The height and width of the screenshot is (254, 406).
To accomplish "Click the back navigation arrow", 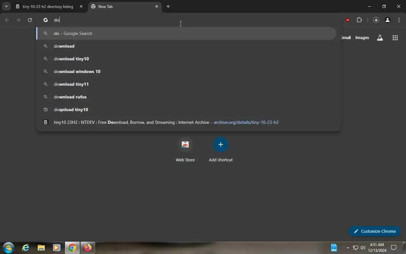I will 7,20.
